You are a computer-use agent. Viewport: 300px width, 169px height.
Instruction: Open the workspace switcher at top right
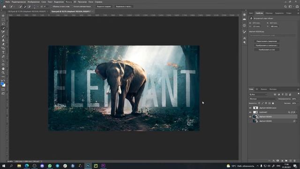click(x=291, y=7)
